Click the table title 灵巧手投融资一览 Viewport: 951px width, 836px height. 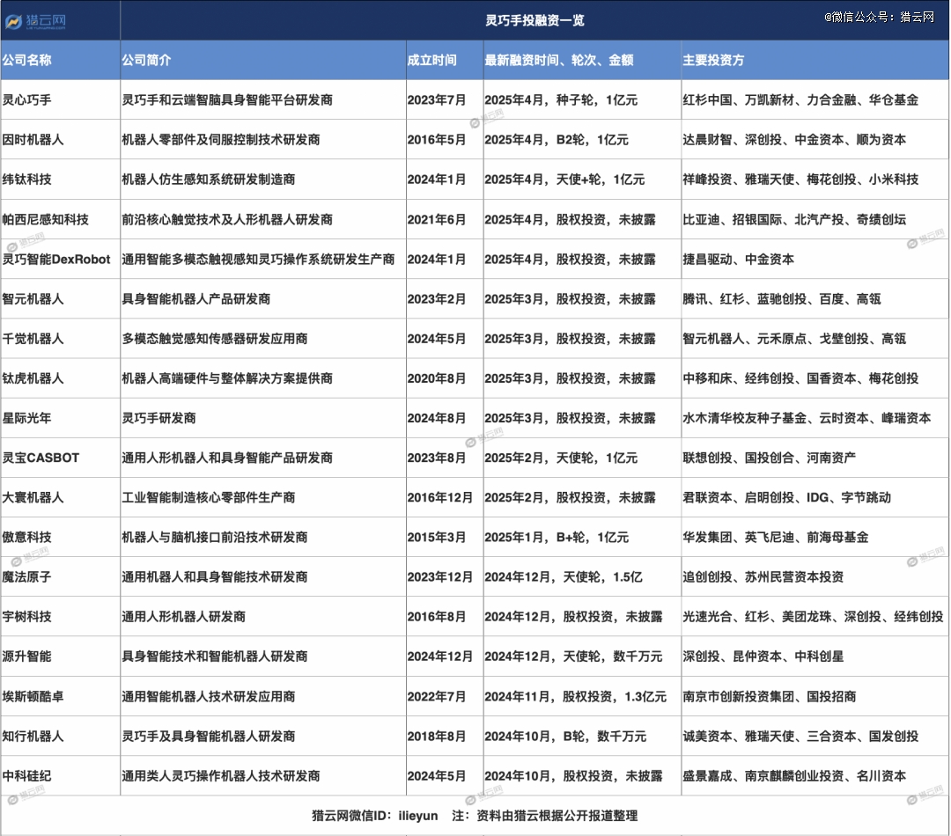pos(534,20)
